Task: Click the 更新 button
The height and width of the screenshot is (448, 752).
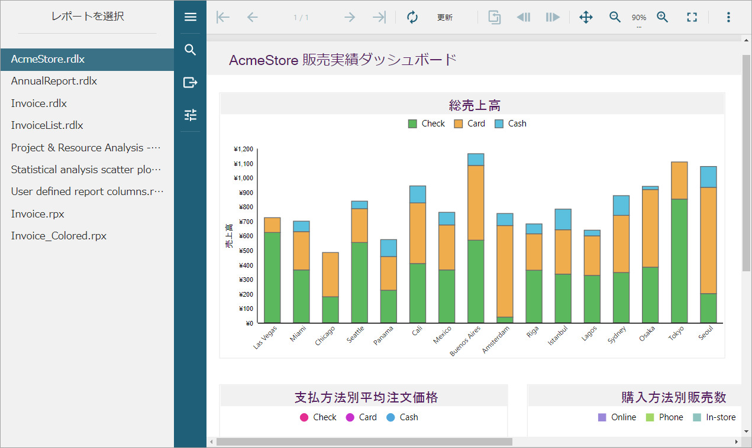Action: (x=445, y=18)
